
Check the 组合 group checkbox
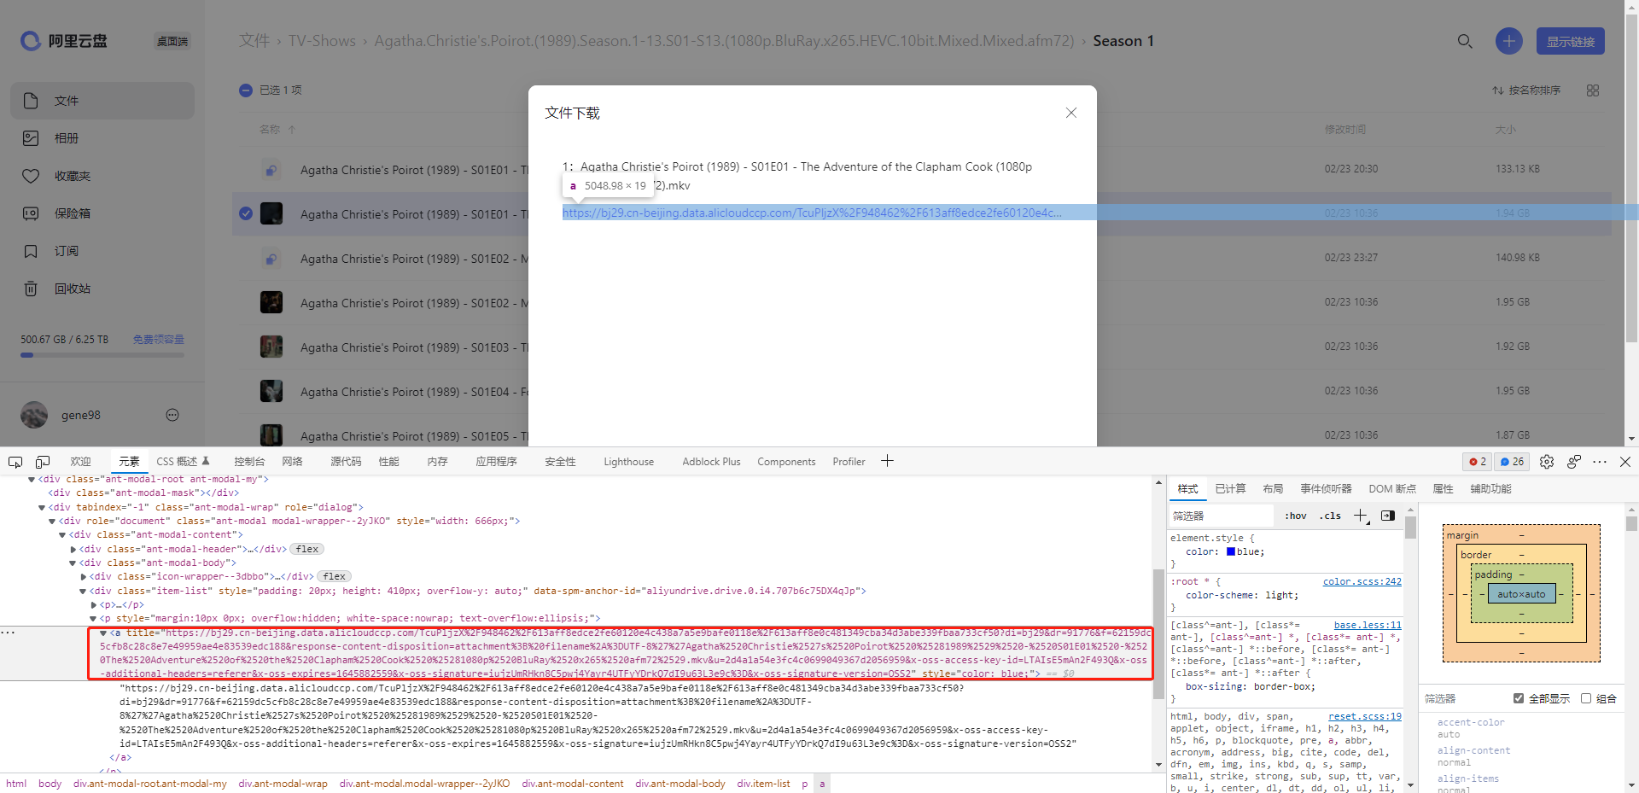(x=1586, y=698)
